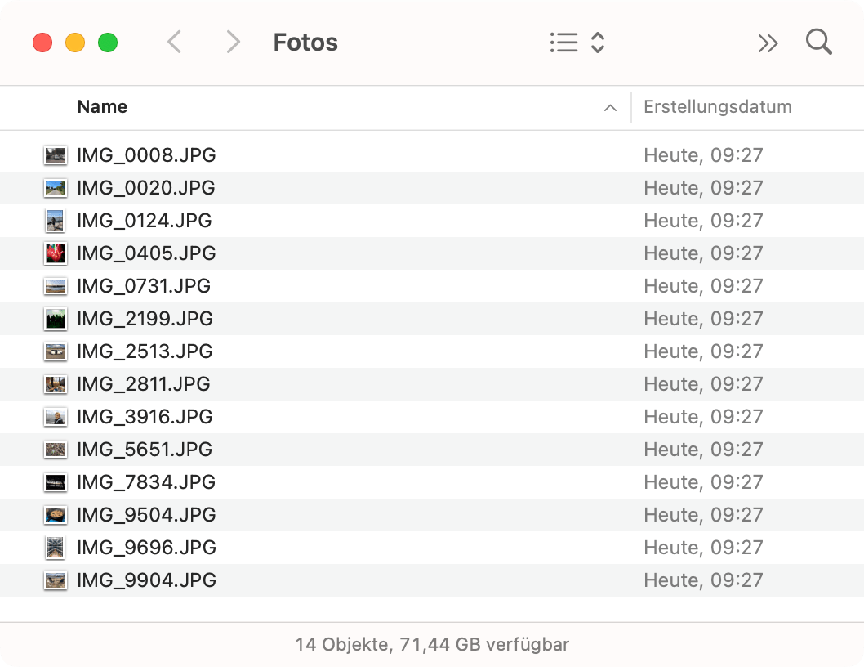Select the file IMG_0020.JPG
Screen dimensions: 864x667
(145, 188)
